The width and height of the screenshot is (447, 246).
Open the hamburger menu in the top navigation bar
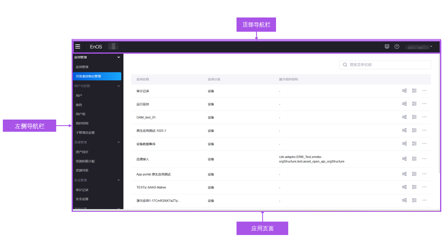[78, 46]
